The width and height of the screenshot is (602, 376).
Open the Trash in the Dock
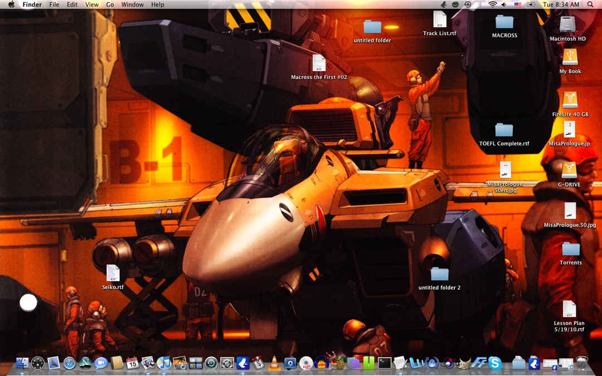click(582, 363)
